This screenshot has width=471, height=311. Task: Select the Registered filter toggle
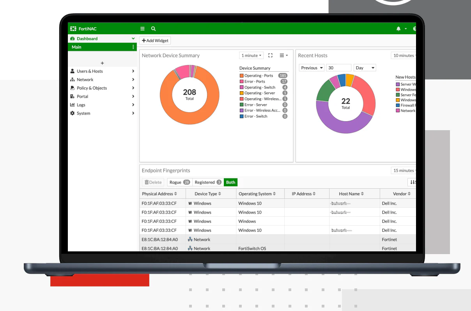tap(208, 182)
